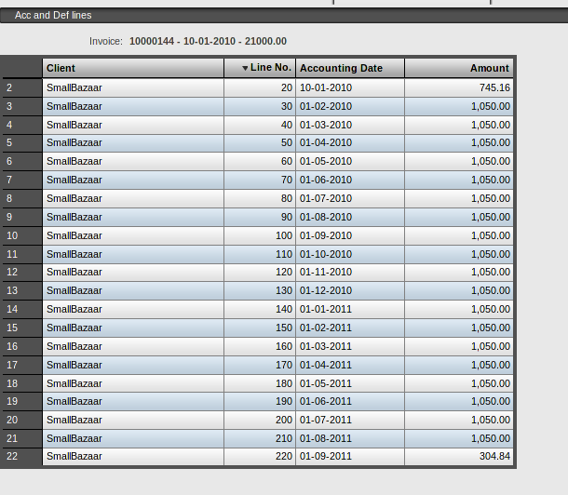Click accounting date 01-06-2011
Screen dimensions: 568x495
[350, 402]
